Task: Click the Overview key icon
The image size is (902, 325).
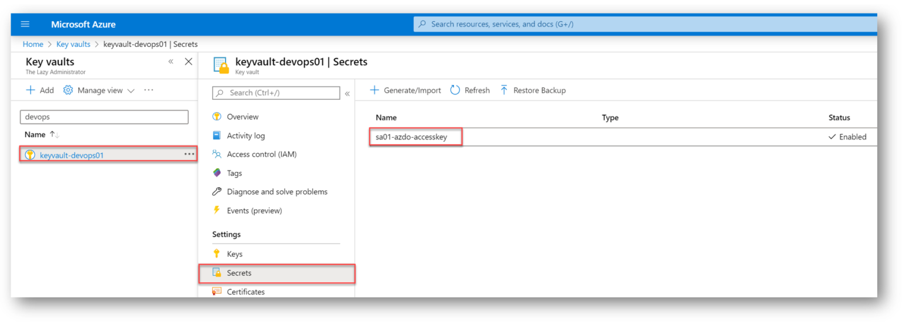Action: point(217,117)
